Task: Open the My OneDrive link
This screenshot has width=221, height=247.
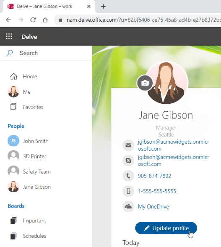Action: pos(153,206)
